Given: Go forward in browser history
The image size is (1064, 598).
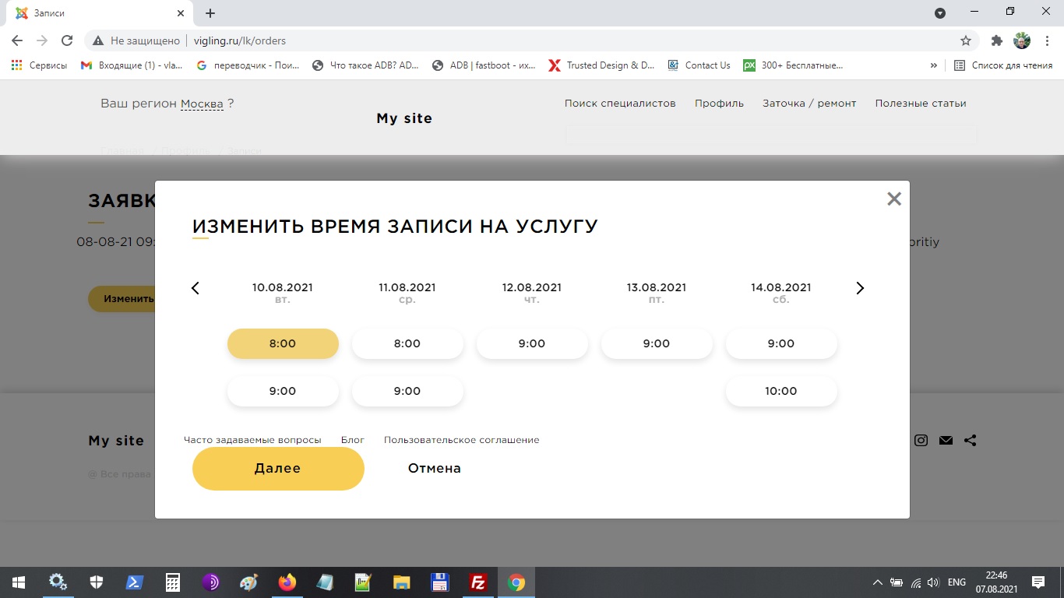Looking at the screenshot, I should point(42,40).
